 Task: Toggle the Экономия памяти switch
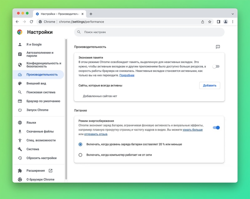pyautogui.click(x=215, y=66)
